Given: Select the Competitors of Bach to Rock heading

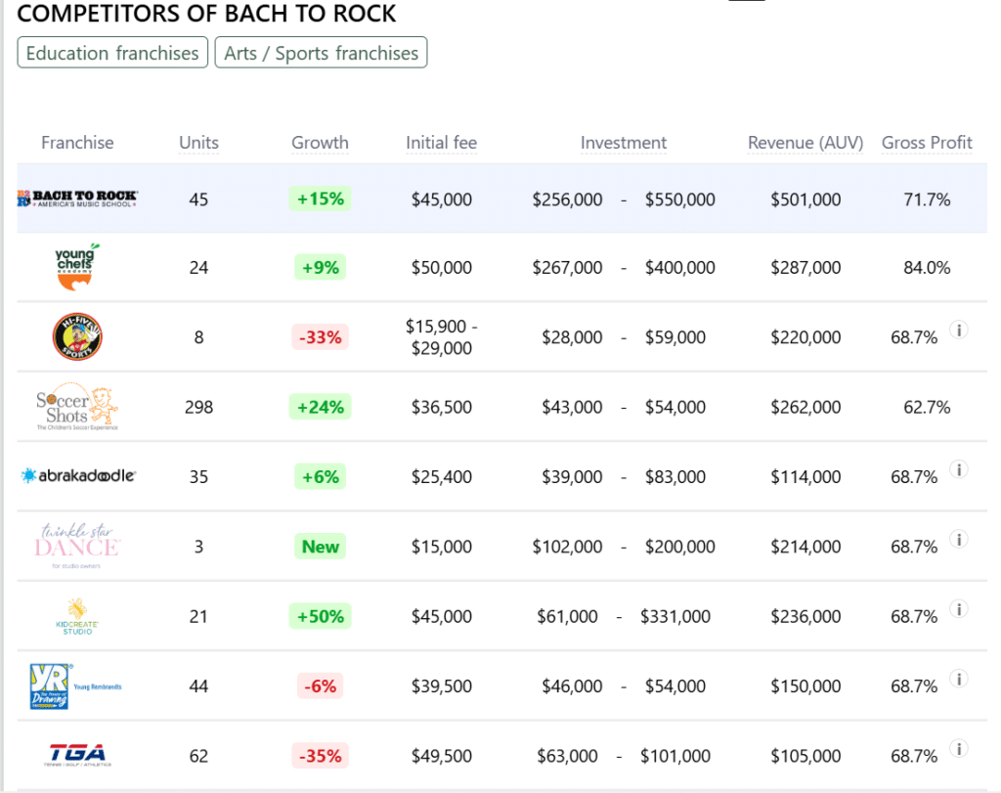Looking at the screenshot, I should tap(206, 14).
